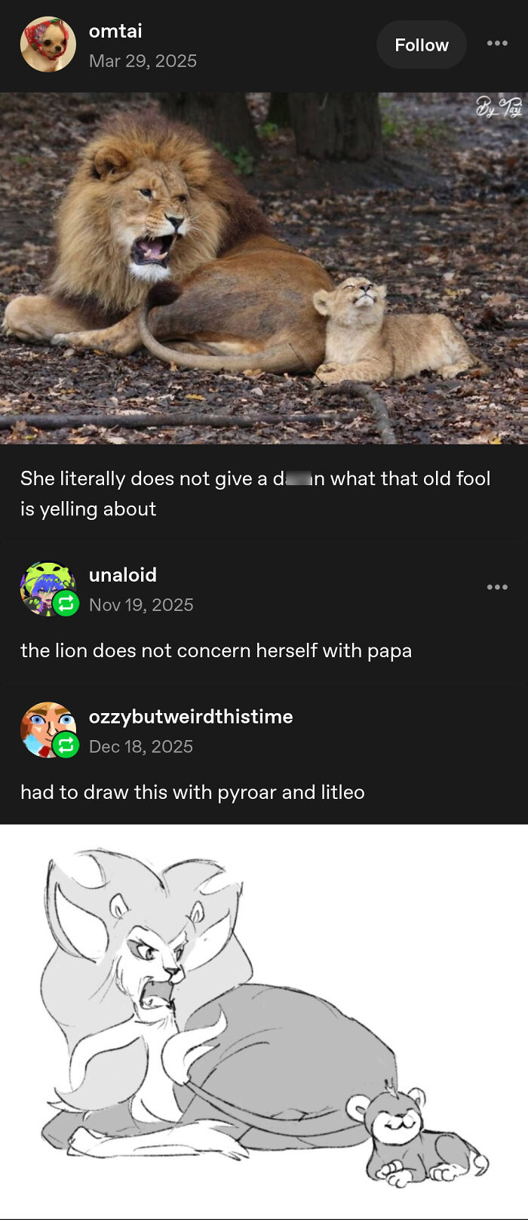
Task: Select omtai's caption about the old fool
Action: click(256, 493)
